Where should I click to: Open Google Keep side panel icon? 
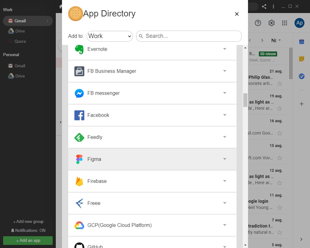pyautogui.click(x=302, y=59)
